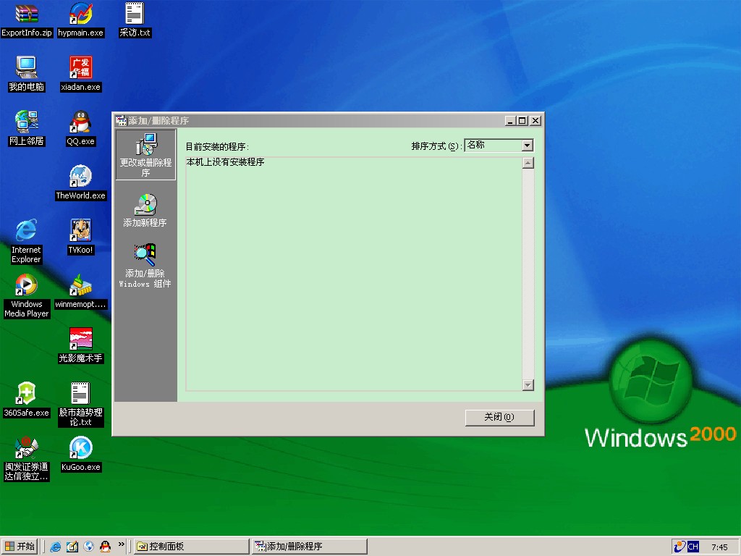
Task: Select the KuGoo.exe desktop shortcut
Action: click(81, 455)
